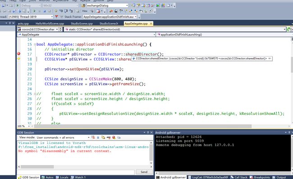Open the Watch 1 tab
The width and height of the screenshot is (293, 179).
[78, 177]
